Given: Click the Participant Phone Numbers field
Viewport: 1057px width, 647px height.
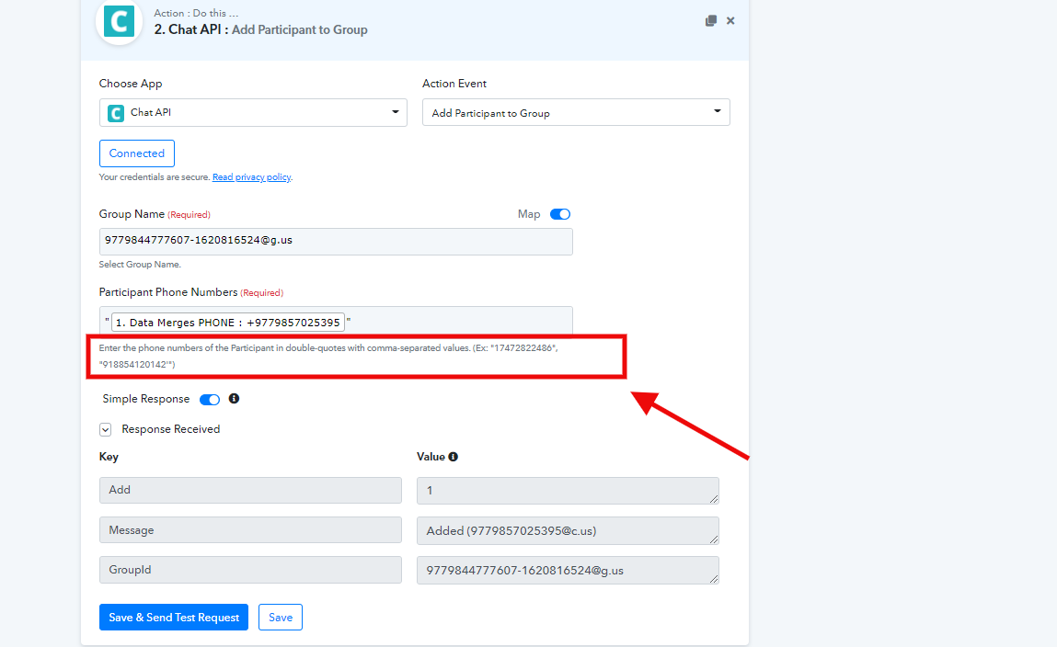Looking at the screenshot, I should [x=460, y=322].
